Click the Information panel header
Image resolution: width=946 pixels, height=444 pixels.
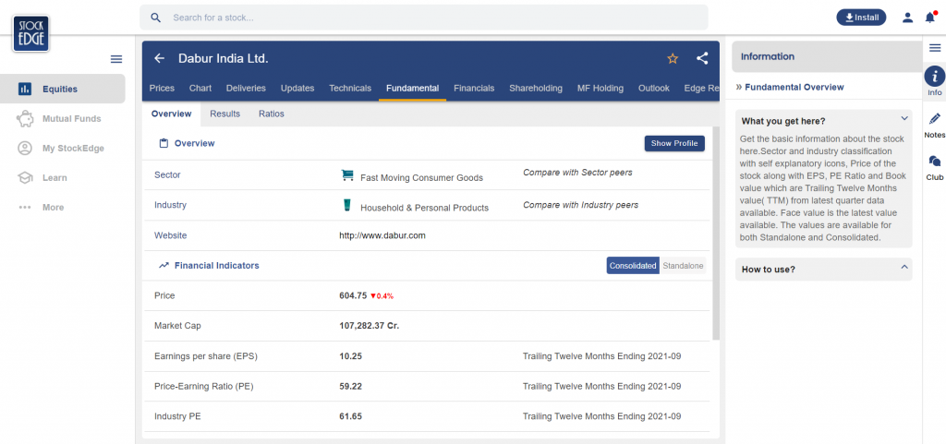pyautogui.click(x=827, y=56)
